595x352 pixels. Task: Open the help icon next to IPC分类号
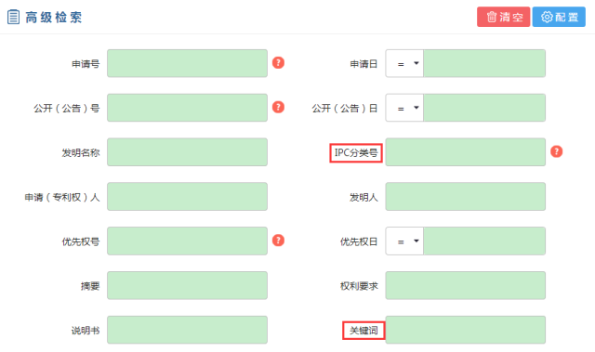[556, 151]
